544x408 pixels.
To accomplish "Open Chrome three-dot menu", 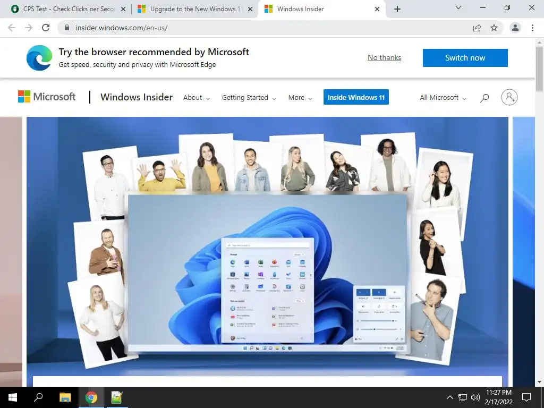I will [532, 28].
